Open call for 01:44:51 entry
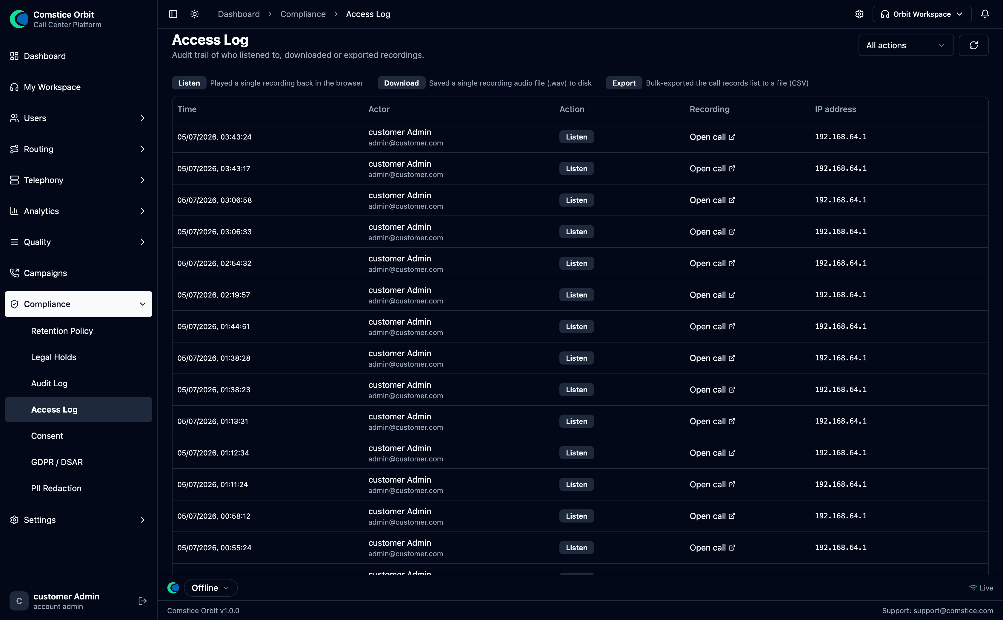The height and width of the screenshot is (620, 1003). [x=712, y=326]
